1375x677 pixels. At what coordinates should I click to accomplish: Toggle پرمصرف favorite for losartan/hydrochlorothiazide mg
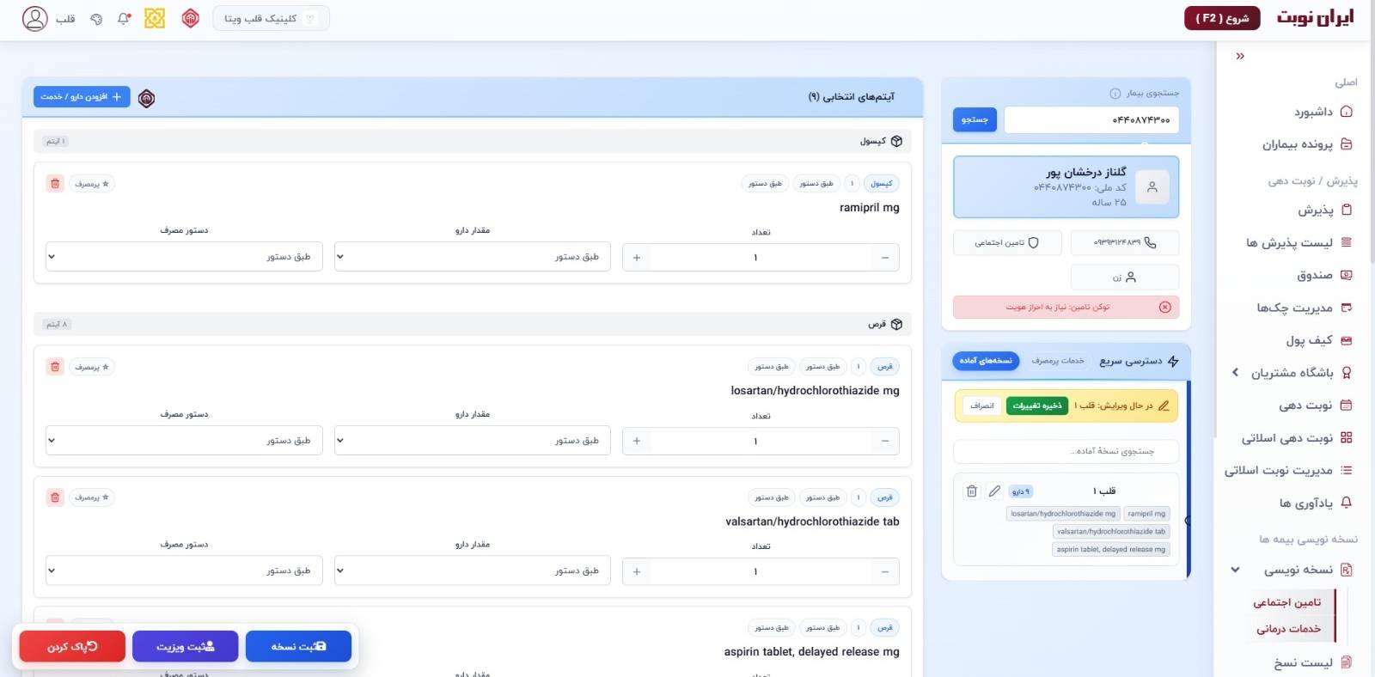click(x=92, y=367)
